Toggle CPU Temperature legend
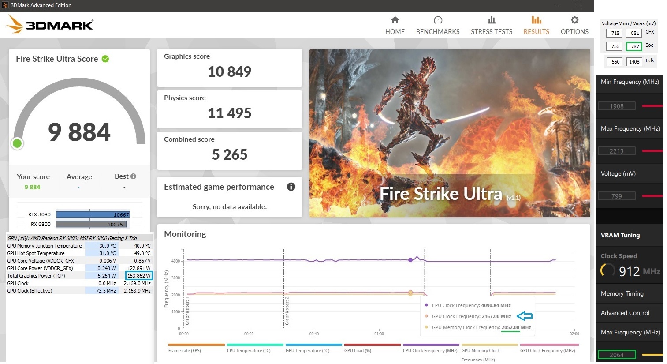 point(255,348)
